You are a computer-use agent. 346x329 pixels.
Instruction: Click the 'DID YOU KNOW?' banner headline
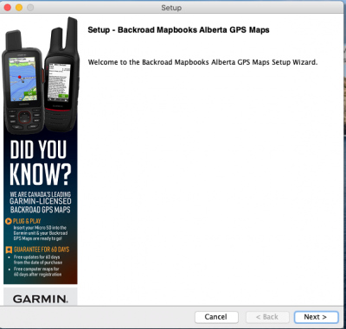(40, 162)
